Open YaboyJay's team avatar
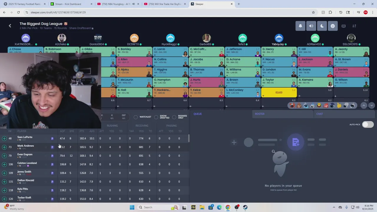This screenshot has height=212, width=377. 279,38
